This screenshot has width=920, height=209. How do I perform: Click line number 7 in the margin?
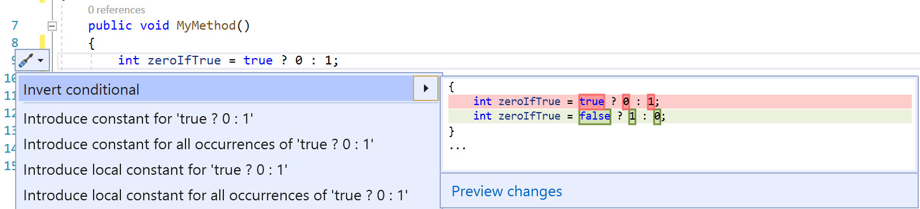pos(15,26)
